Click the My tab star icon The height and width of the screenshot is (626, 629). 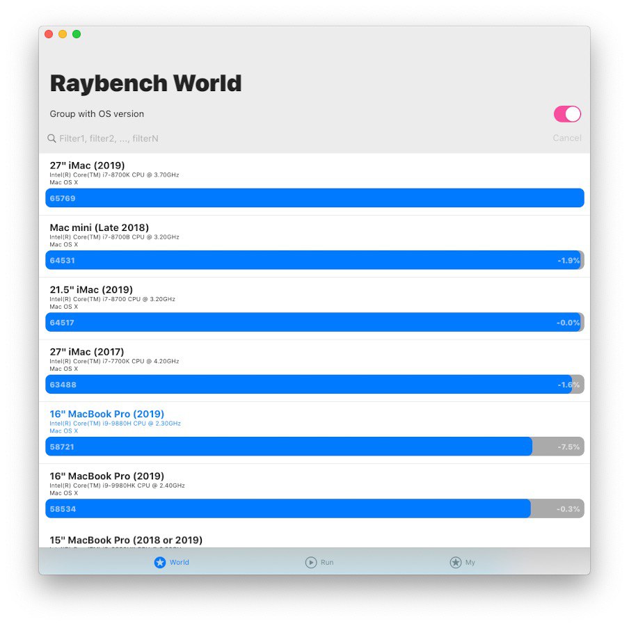pos(455,562)
